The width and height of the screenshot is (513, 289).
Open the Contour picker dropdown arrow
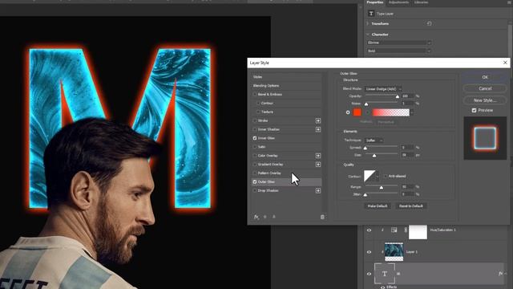378,177
